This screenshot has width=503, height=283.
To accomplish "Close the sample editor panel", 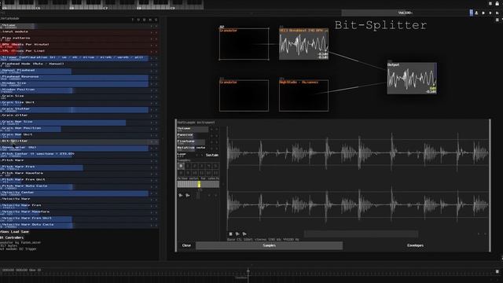I will coord(186,245).
